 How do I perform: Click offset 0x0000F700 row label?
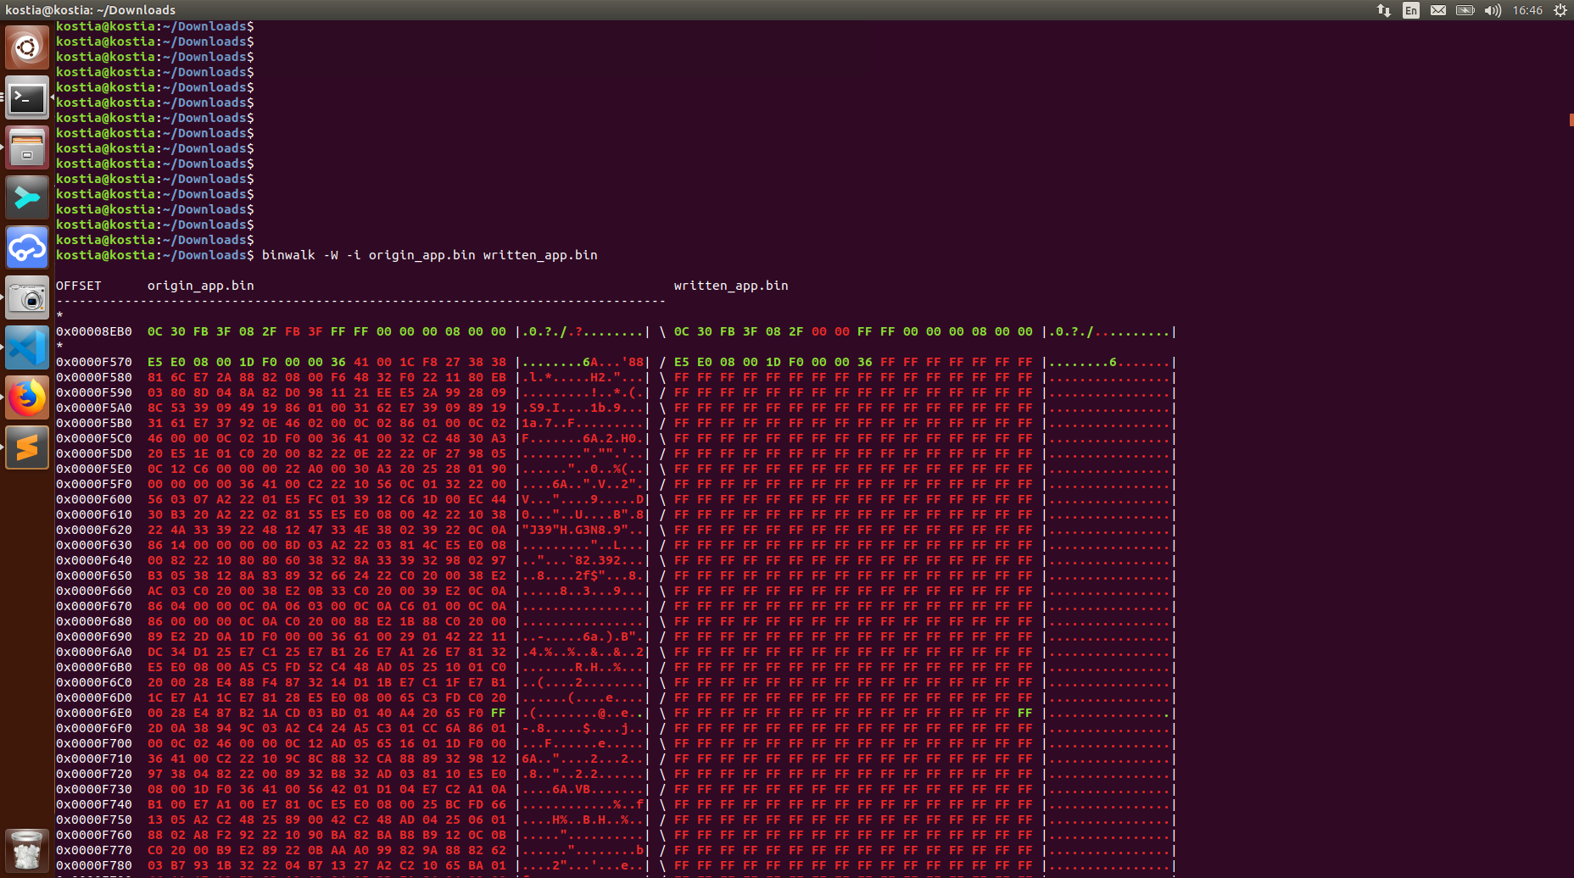click(x=94, y=743)
